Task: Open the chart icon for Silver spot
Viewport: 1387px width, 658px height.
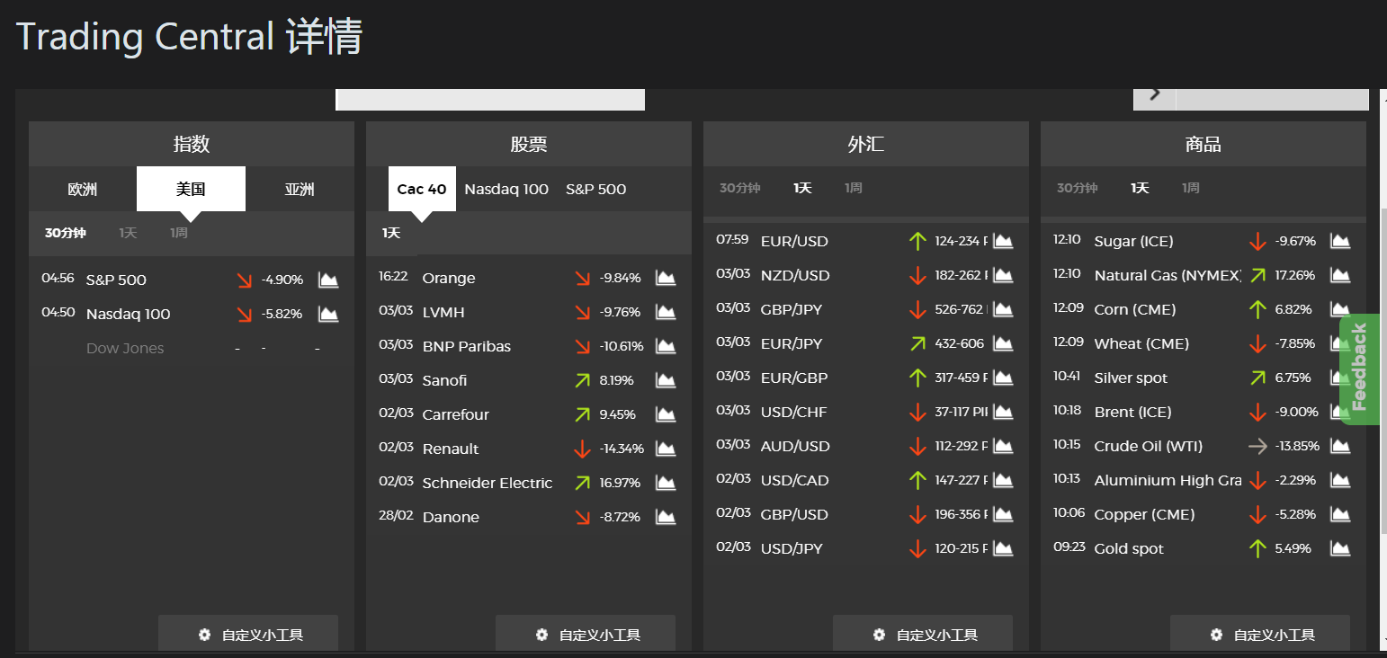Action: point(1340,378)
